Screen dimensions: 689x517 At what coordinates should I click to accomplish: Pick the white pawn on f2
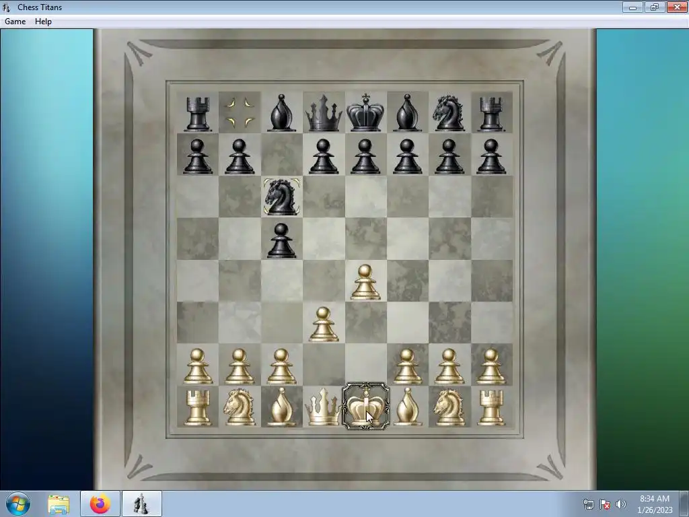click(407, 366)
